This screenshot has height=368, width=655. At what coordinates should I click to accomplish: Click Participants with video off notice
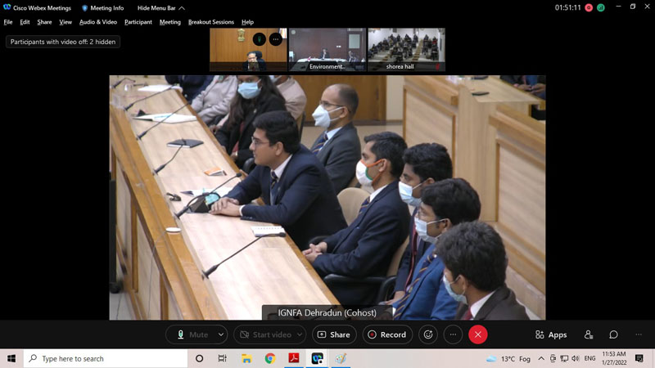(x=63, y=42)
